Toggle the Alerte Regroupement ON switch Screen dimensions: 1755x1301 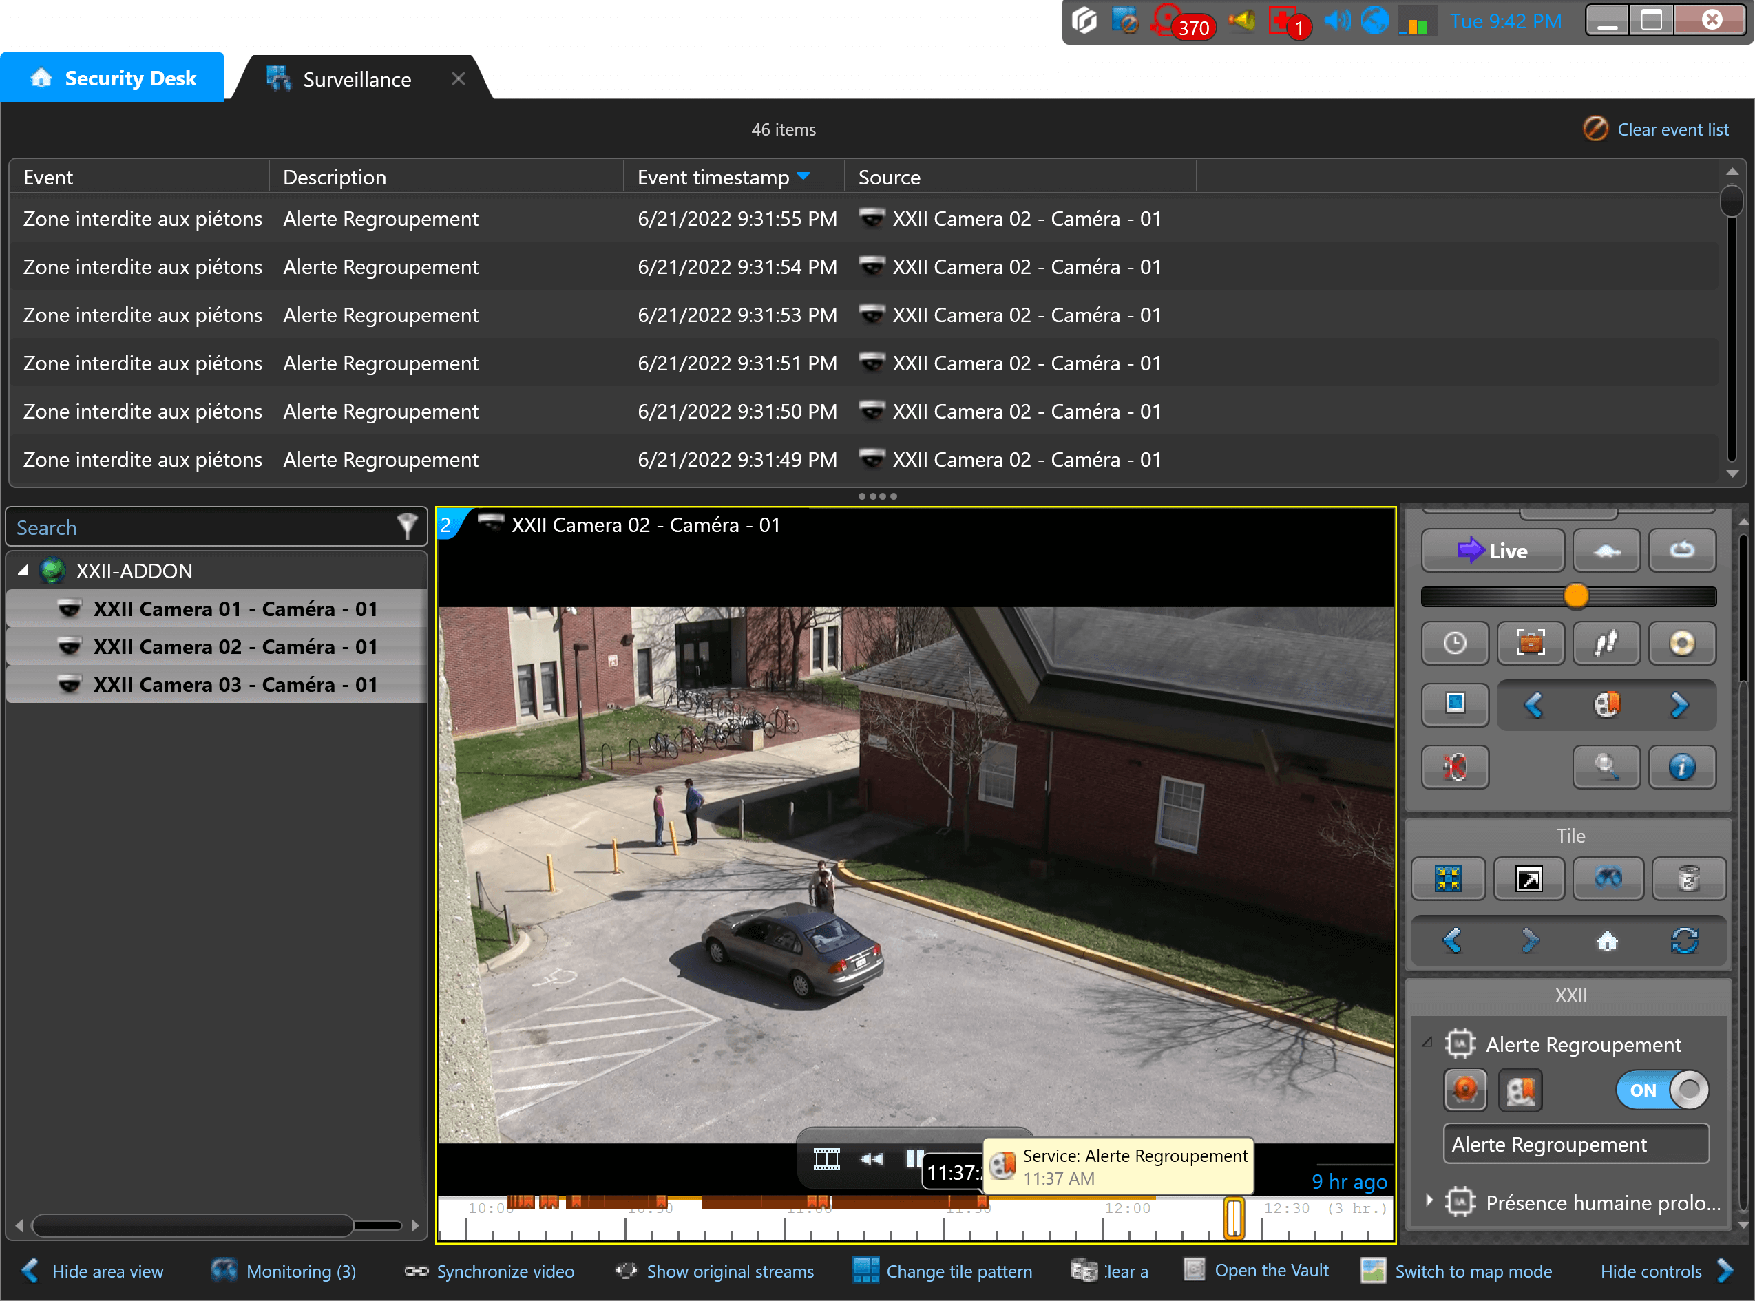point(1662,1091)
